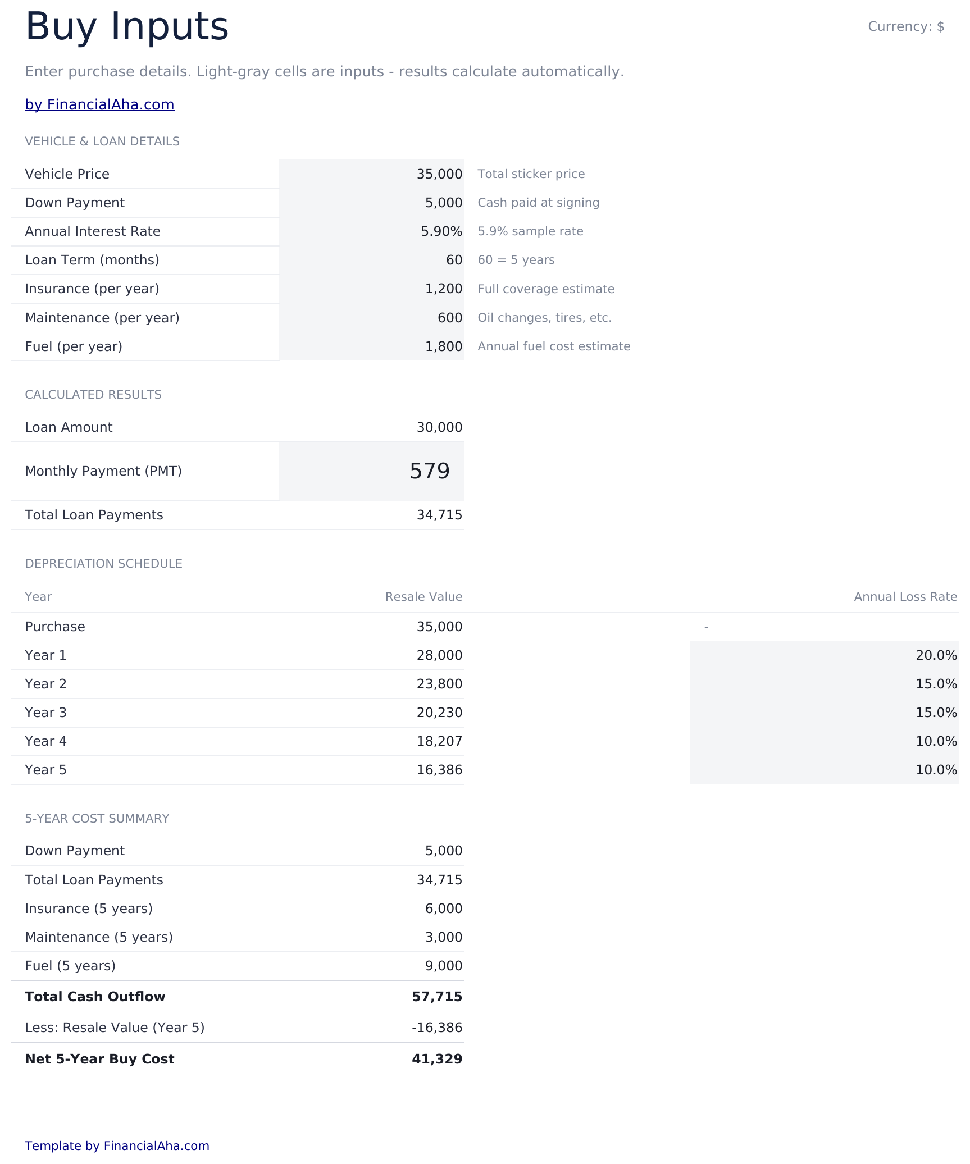Click the Purchase resale value 35,000
Viewport: 970px width, 1164px height.
click(439, 627)
